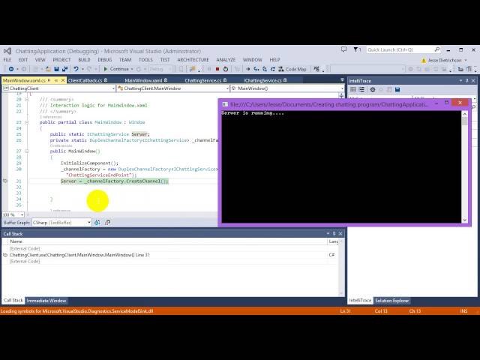The width and height of the screenshot is (480, 360).
Task: Click the Undo arrow icon
Action: tap(76, 69)
